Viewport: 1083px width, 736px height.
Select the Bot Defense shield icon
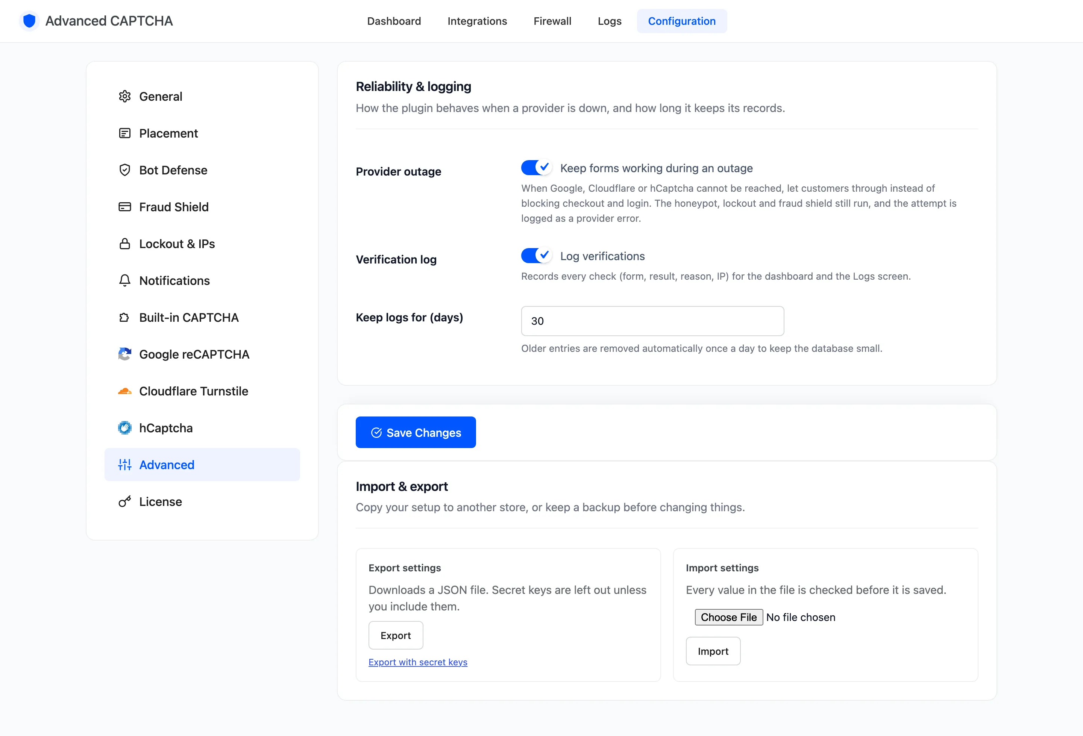point(124,170)
